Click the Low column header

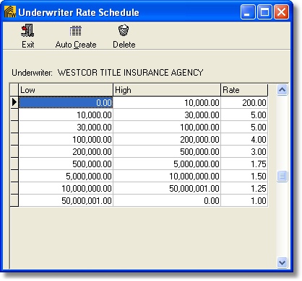tap(66, 90)
